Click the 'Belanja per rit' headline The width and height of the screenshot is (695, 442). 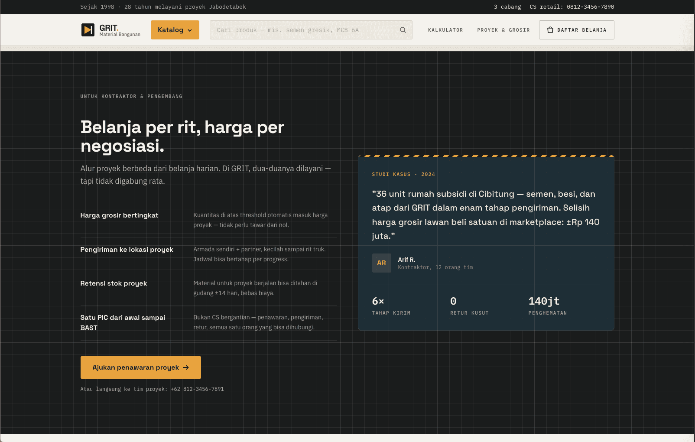click(x=182, y=136)
